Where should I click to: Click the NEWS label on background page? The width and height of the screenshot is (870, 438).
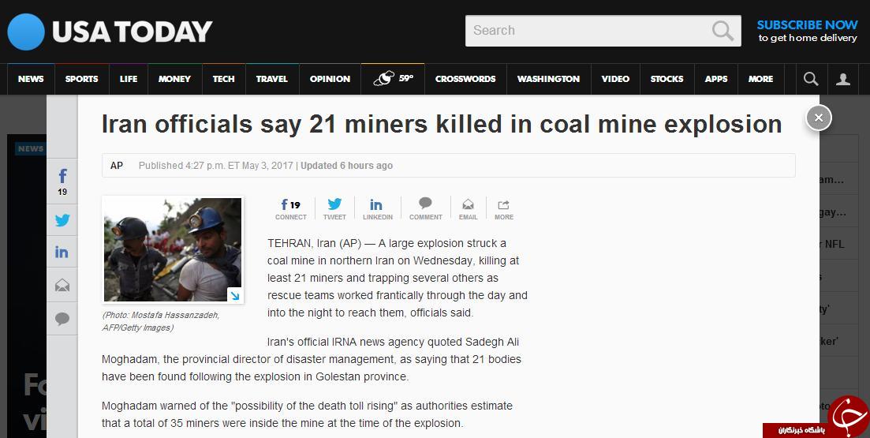point(31,148)
